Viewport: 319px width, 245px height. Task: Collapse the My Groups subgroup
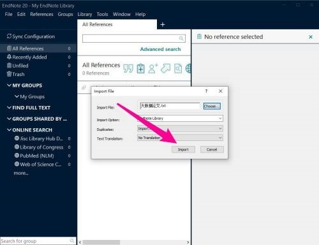tap(17, 96)
